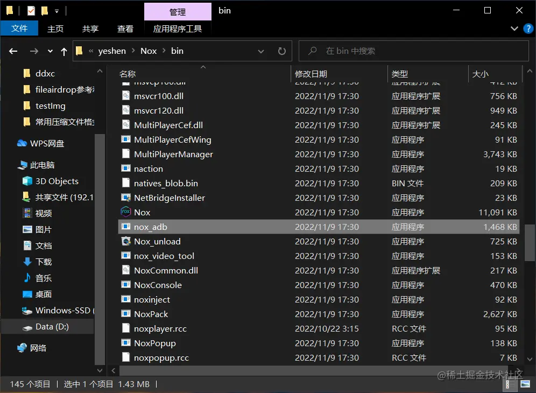The image size is (536, 393).
Task: Go up one folder level
Action: pyautogui.click(x=64, y=51)
